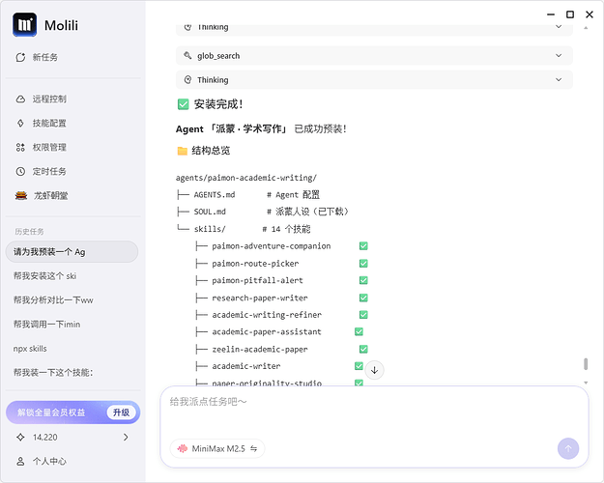Click checkmark beside academic-writer

point(359,366)
